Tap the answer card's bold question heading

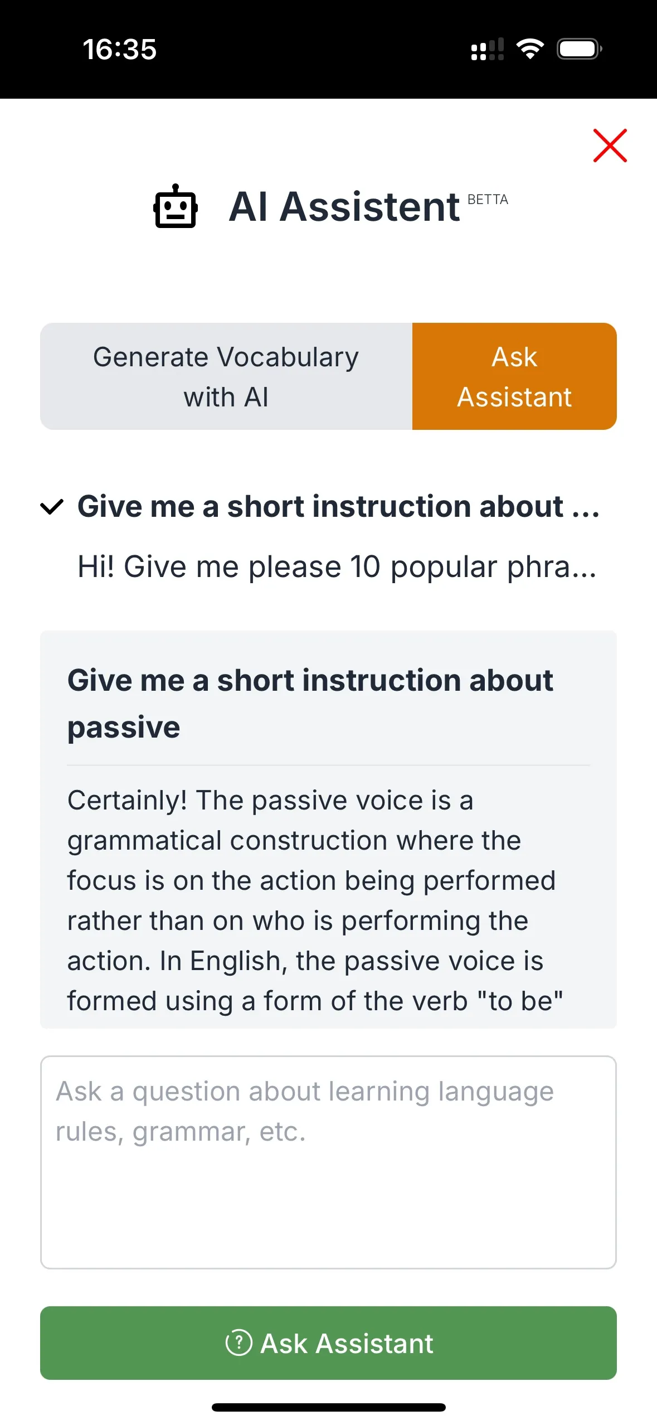pos(310,703)
